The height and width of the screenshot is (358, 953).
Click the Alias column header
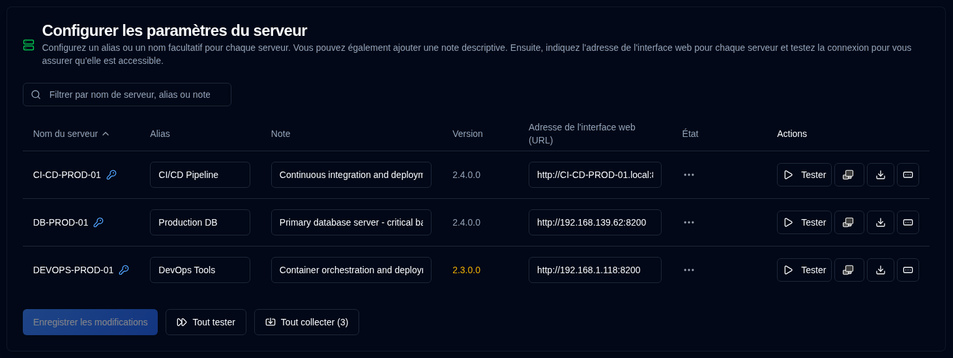(160, 134)
